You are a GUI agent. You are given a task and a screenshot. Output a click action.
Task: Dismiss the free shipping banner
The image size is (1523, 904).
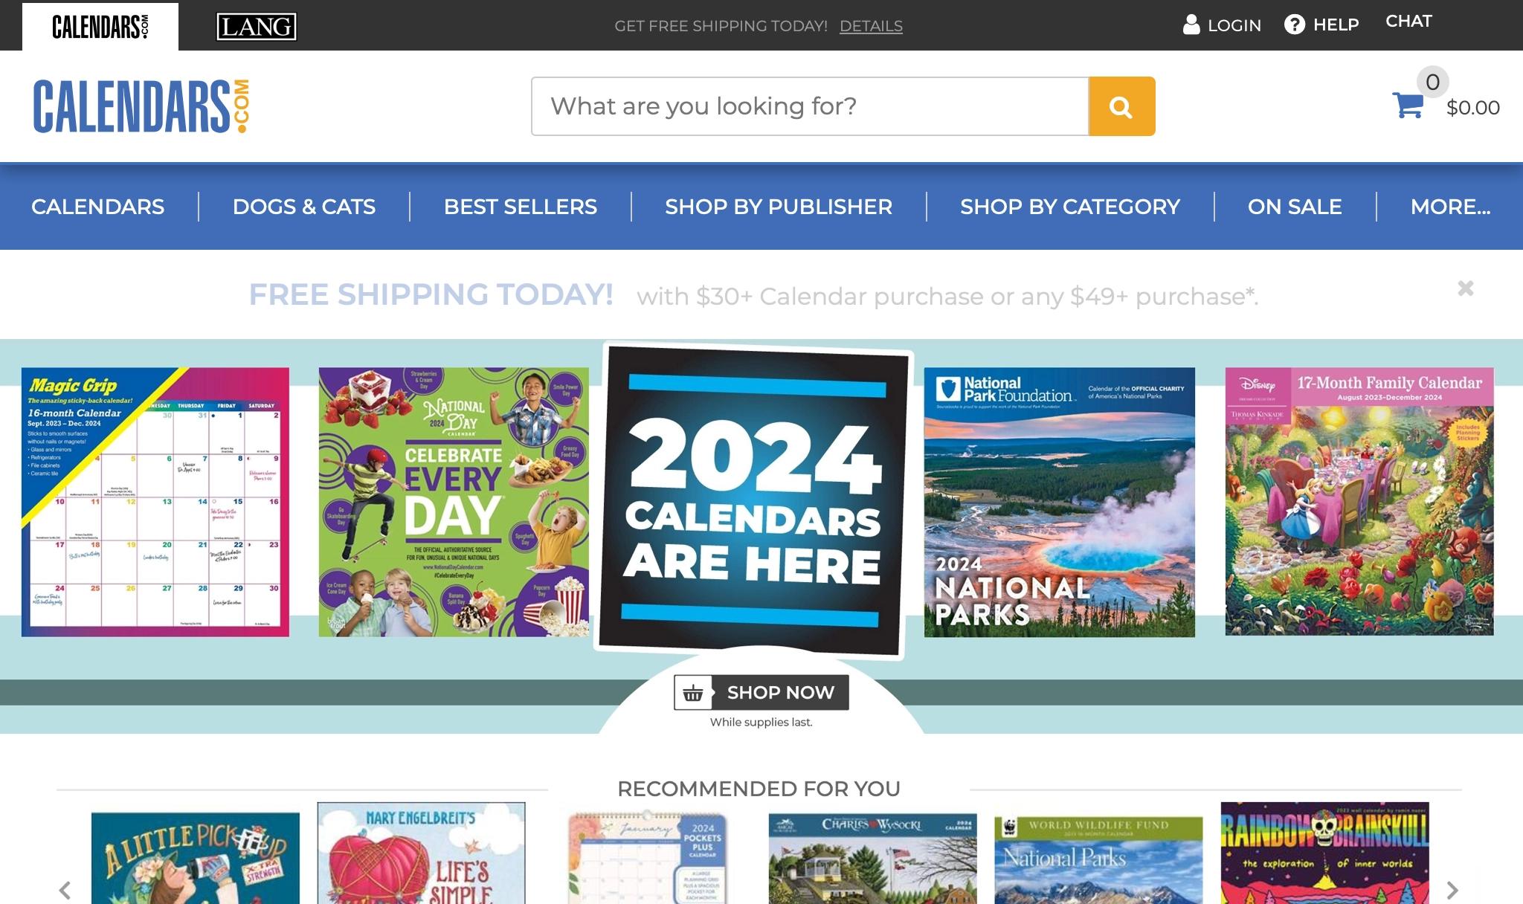pos(1465,288)
